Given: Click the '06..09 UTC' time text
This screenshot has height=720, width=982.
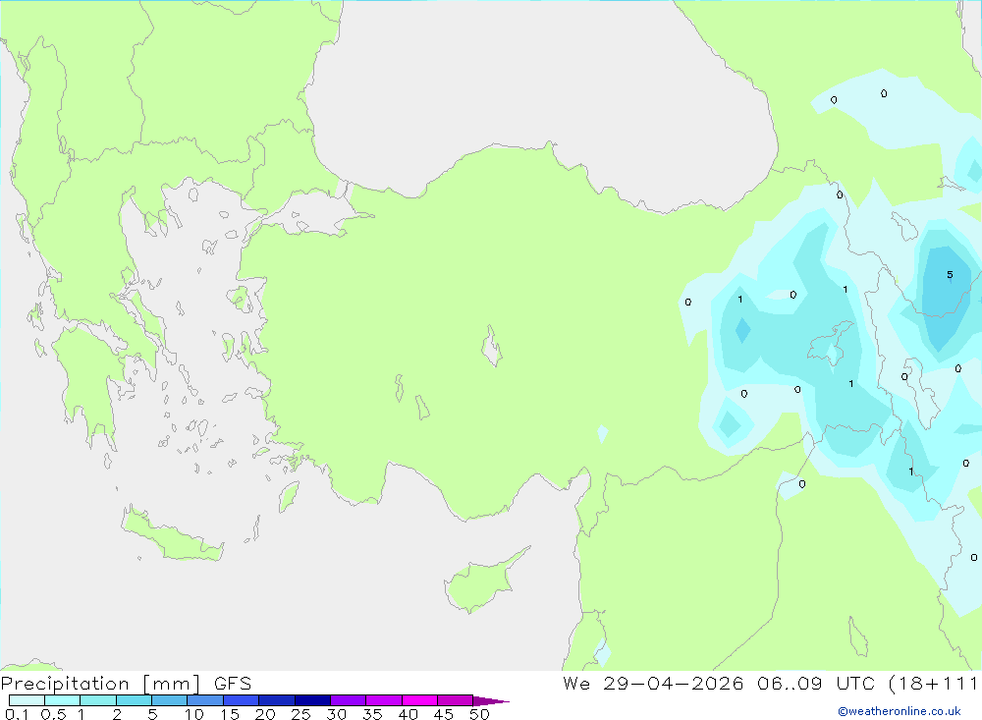Looking at the screenshot, I should click(815, 683).
